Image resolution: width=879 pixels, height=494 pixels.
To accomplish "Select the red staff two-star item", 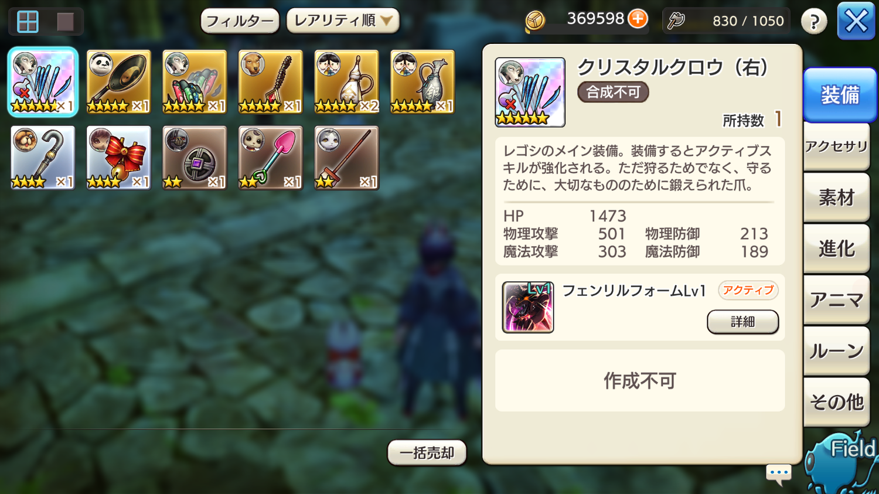I will pyautogui.click(x=347, y=158).
